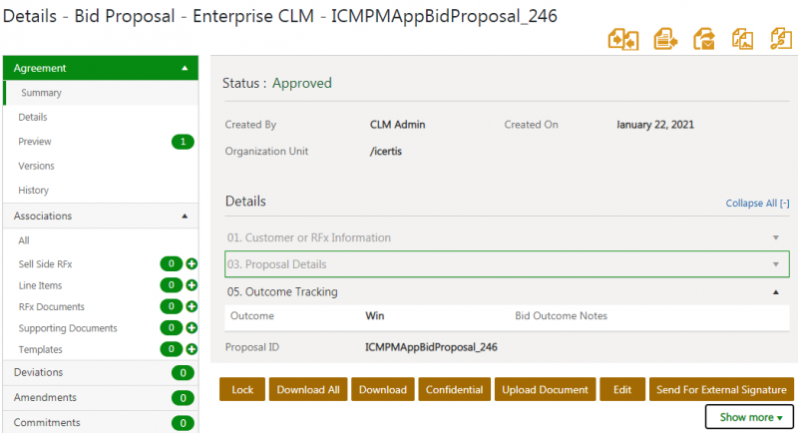The width and height of the screenshot is (798, 433).
Task: Click the Collapse All link
Action: (757, 204)
